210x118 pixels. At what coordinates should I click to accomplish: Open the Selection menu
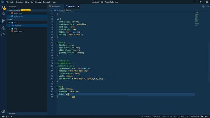point(19,2)
